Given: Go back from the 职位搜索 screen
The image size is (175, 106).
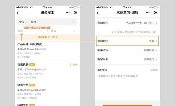Looking at the screenshot, I should point(18,13).
